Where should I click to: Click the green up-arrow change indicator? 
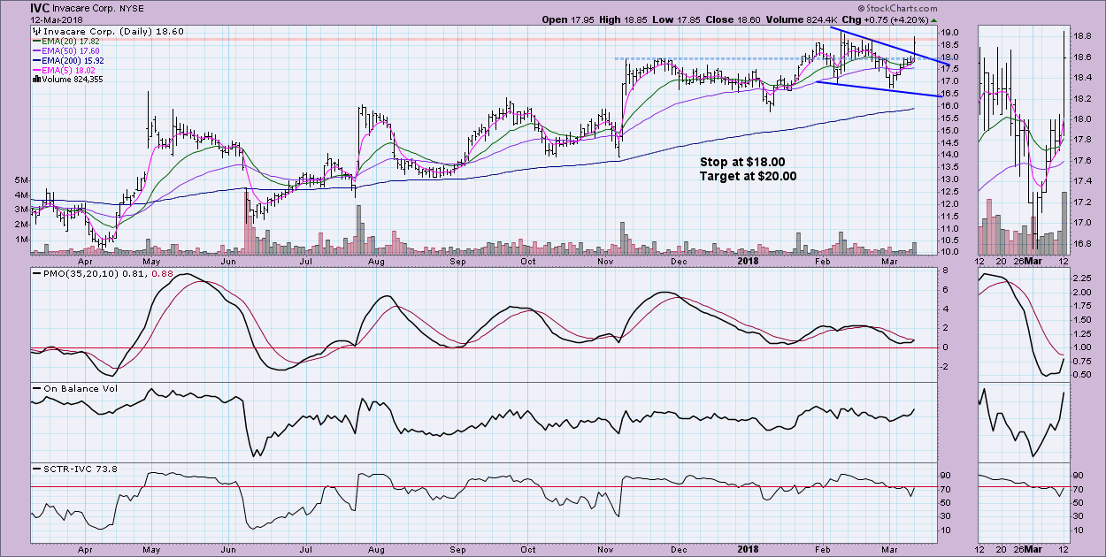click(x=935, y=19)
